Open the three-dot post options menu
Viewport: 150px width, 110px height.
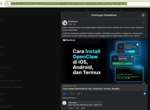pos(144,23)
